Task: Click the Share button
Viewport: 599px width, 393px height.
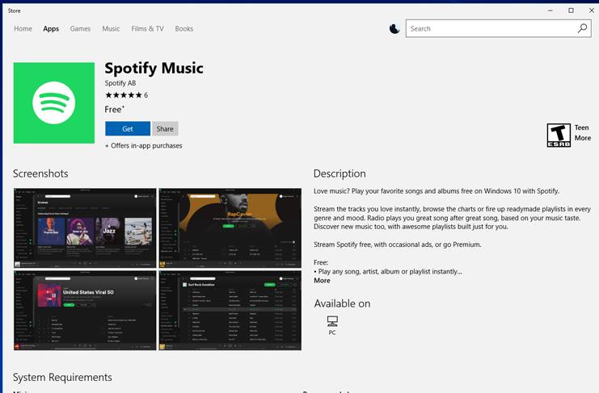Action: [x=165, y=129]
